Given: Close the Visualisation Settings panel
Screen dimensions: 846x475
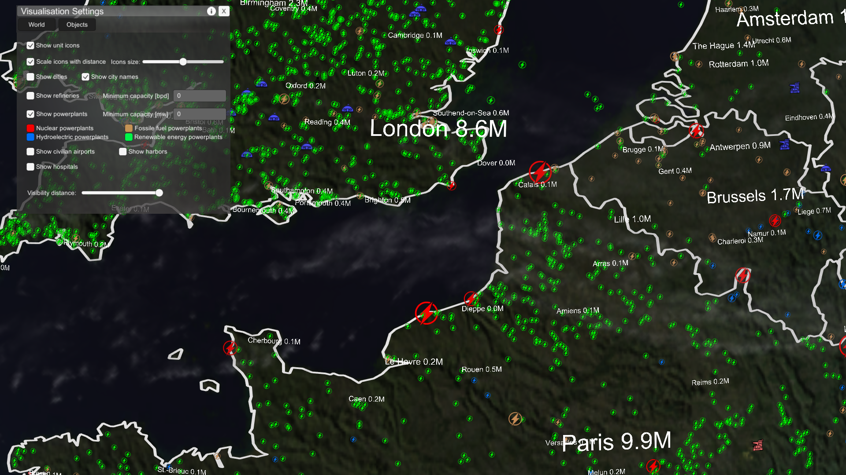Looking at the screenshot, I should tap(224, 11).
